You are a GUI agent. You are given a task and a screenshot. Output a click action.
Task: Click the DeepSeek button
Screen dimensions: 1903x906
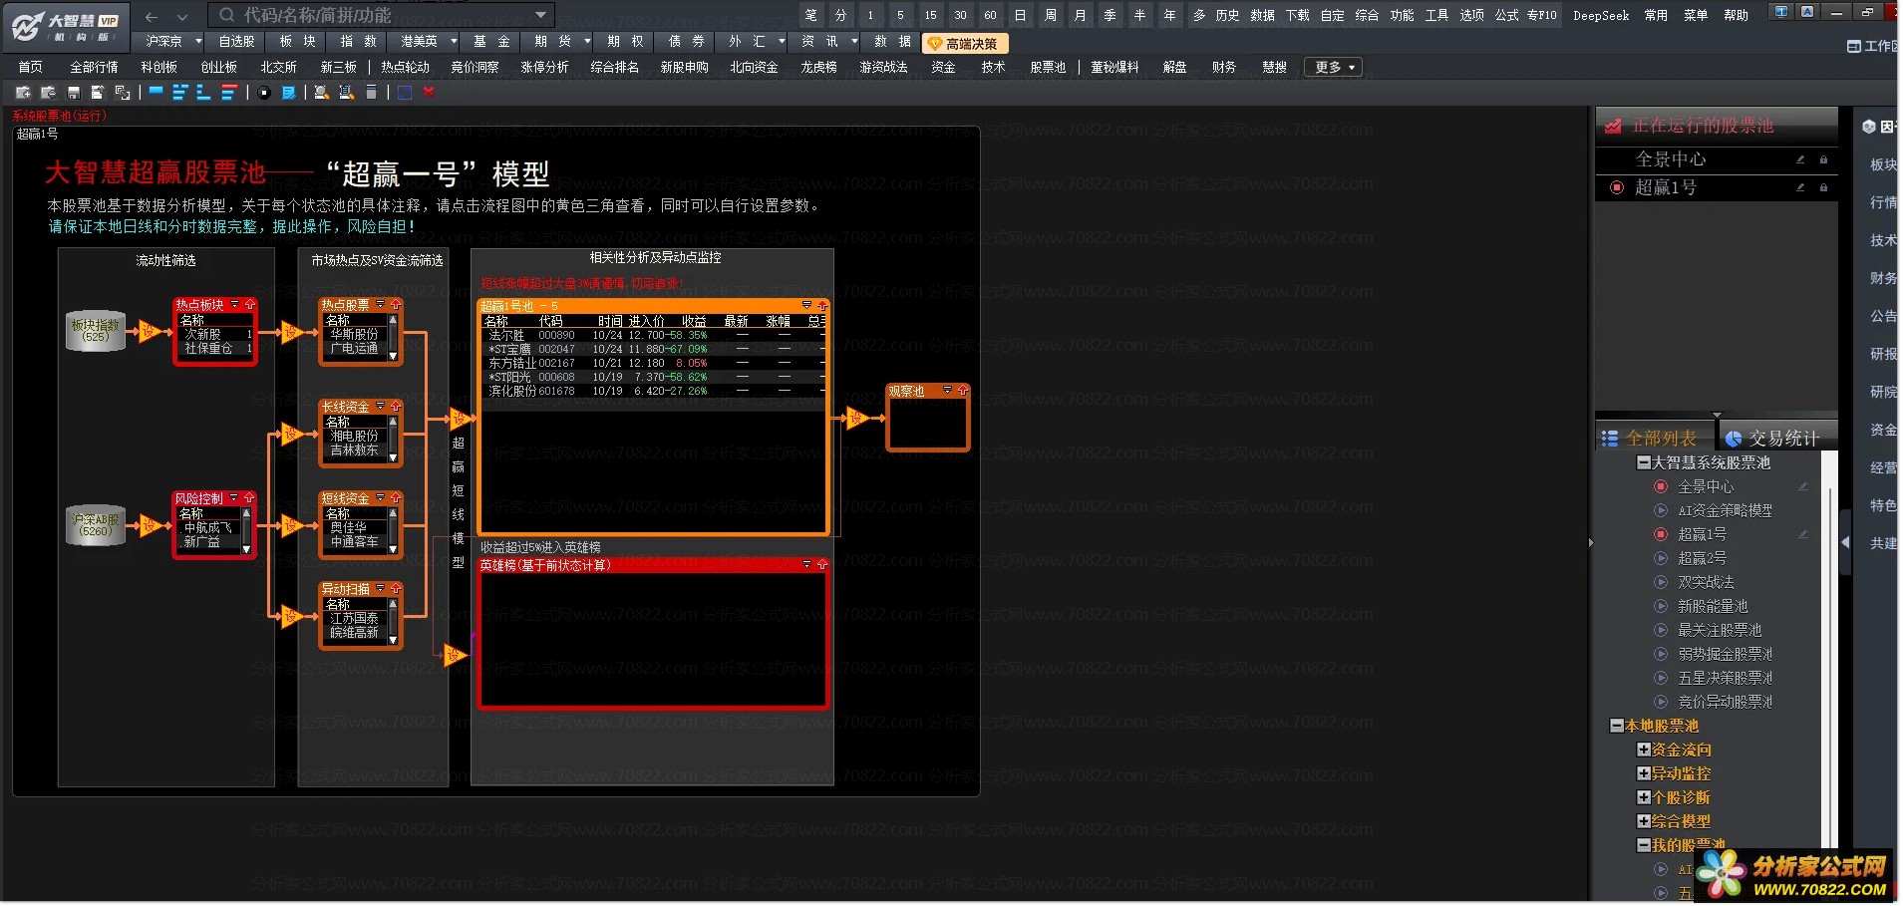click(1601, 15)
